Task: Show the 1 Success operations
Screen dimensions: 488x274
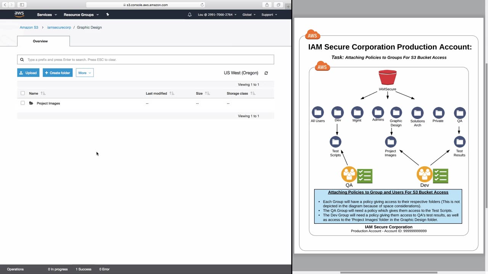Action: tap(83, 269)
